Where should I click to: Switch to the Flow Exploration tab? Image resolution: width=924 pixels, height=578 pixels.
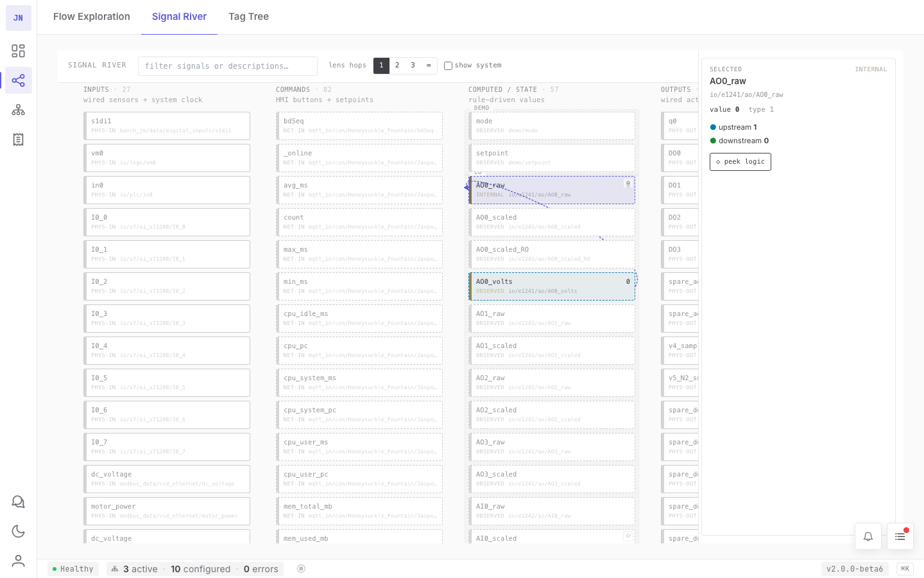(x=92, y=17)
